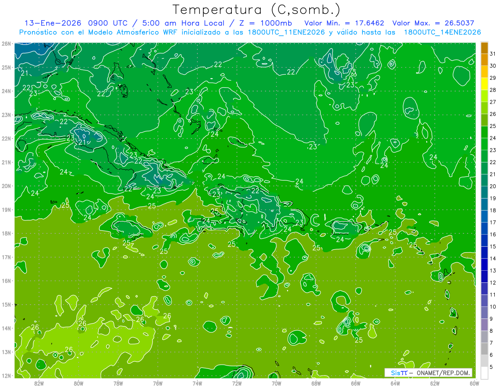Pick the orange swatch between 30 and 31
This screenshot has width=504, height=389.
point(484,60)
